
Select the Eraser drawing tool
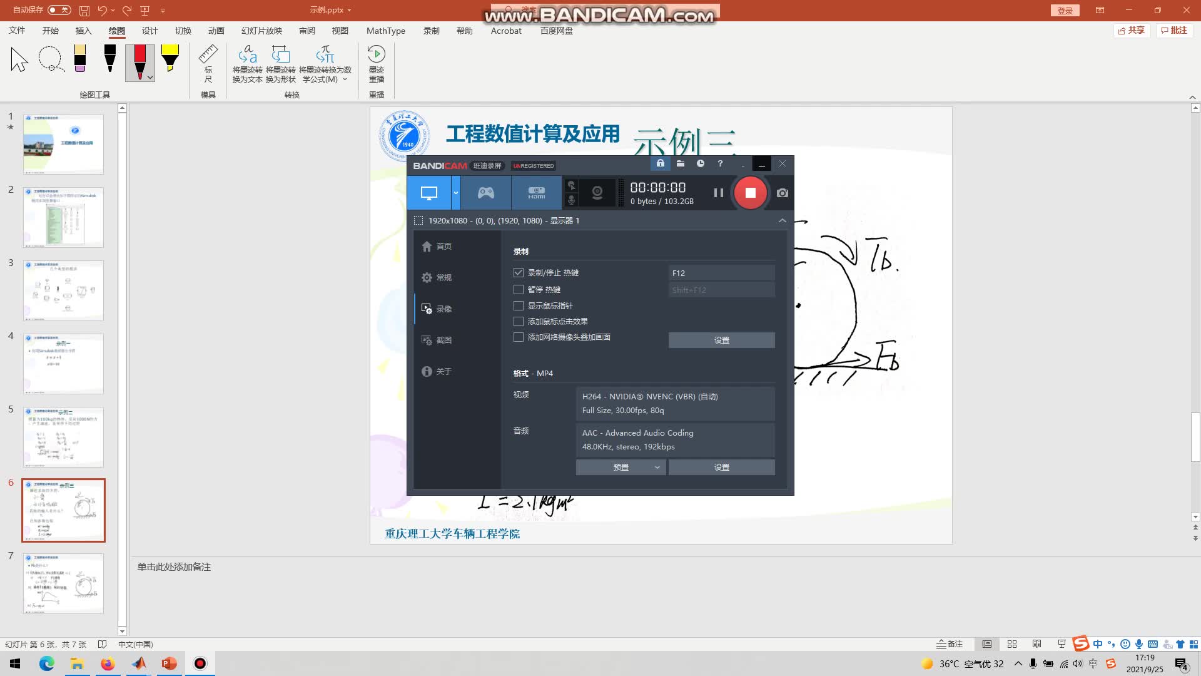[x=80, y=59]
